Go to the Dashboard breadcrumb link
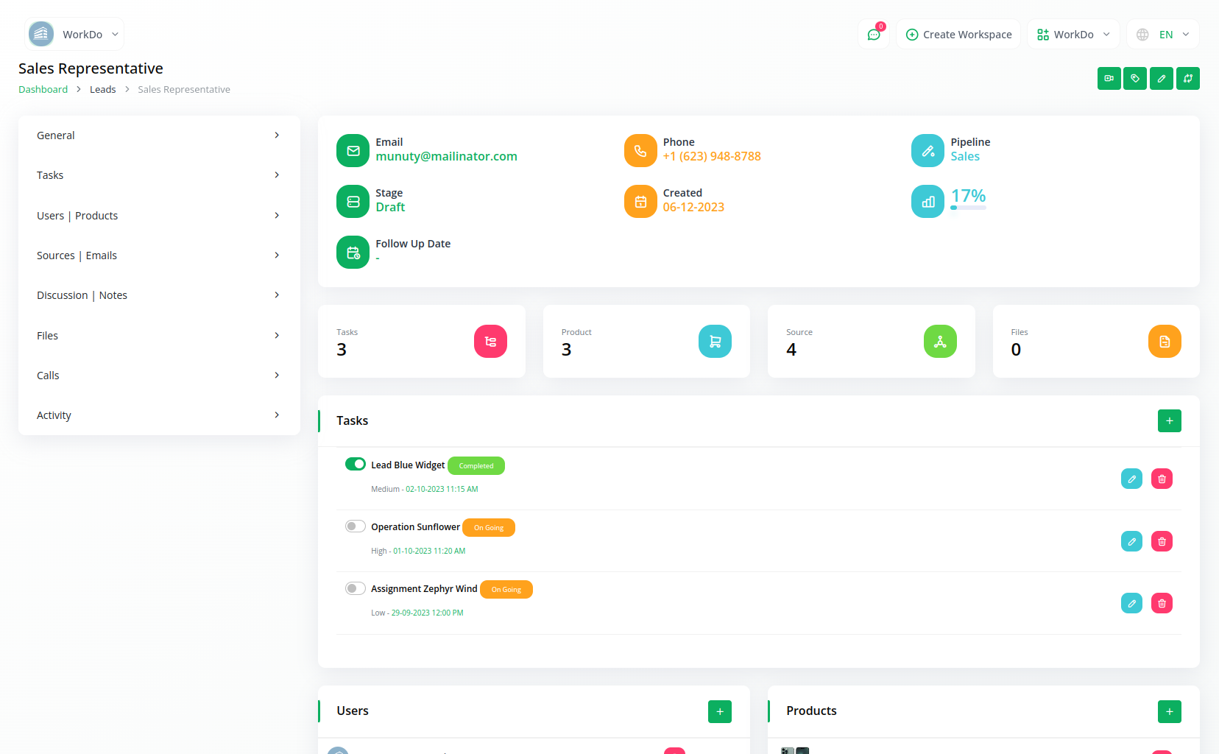Screen dimensions: 1219x754 43,89
